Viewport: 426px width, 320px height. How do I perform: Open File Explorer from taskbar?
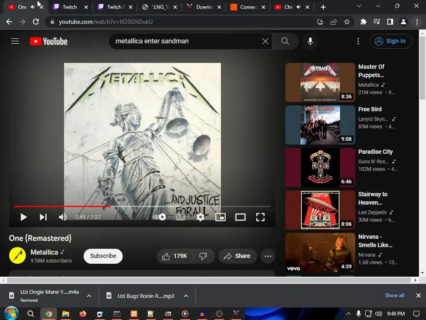point(66,314)
